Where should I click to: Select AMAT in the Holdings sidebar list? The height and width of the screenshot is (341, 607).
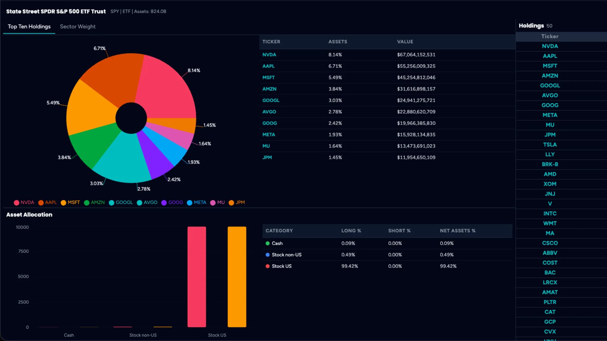click(x=550, y=292)
